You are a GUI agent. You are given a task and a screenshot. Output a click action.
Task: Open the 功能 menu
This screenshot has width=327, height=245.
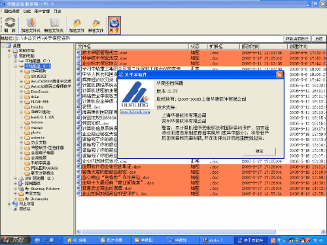[27, 11]
